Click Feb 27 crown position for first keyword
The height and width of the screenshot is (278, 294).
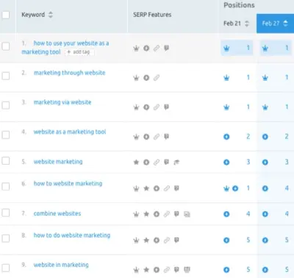265,48
